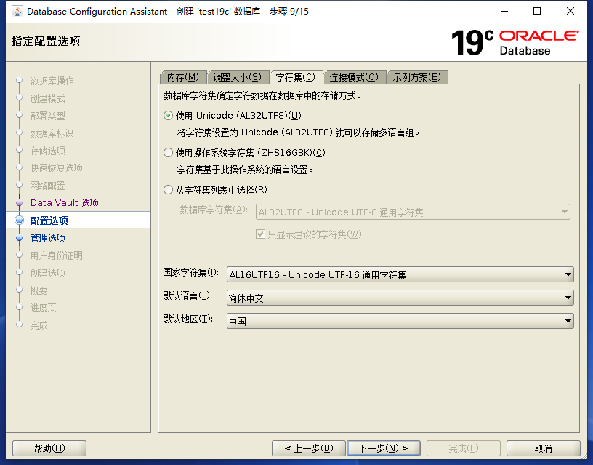Switch to 连接模式(O) tab
593x465 pixels.
pyautogui.click(x=354, y=77)
